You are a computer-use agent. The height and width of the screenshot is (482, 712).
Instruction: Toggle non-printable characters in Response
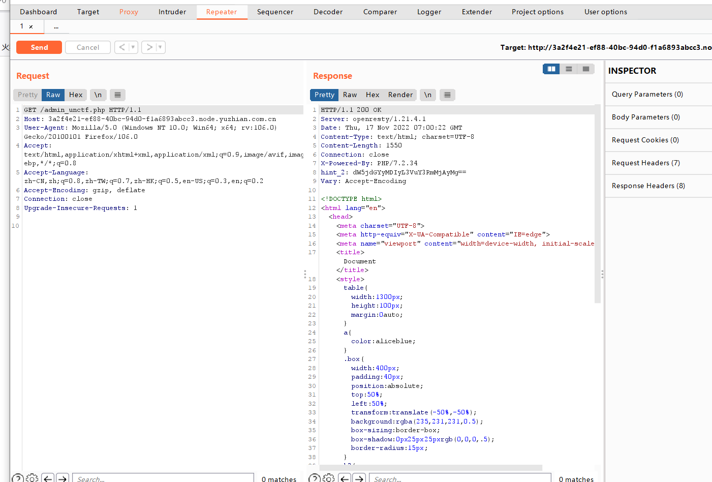(428, 95)
